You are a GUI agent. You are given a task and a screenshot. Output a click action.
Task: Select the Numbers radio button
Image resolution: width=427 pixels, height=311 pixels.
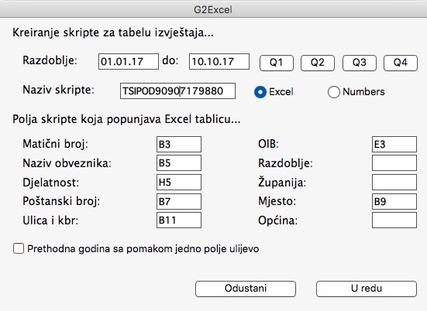(333, 92)
